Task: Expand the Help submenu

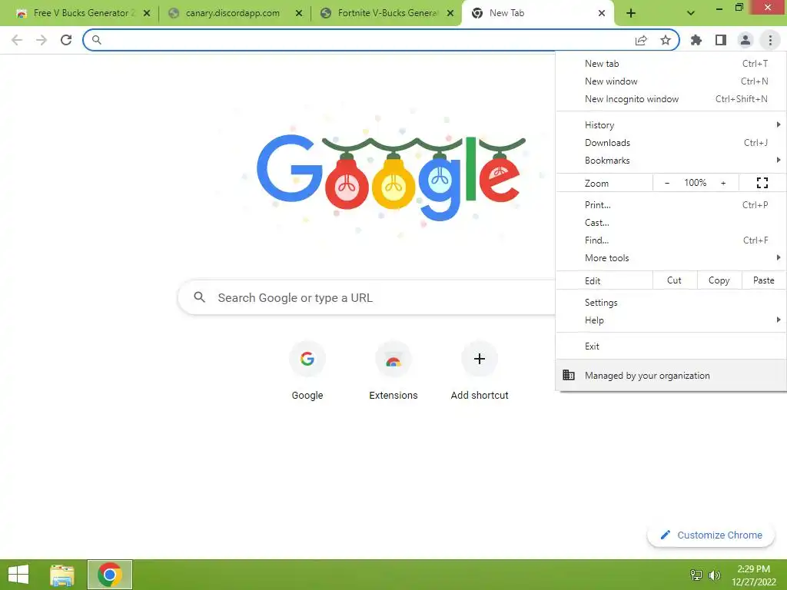Action: click(x=670, y=320)
